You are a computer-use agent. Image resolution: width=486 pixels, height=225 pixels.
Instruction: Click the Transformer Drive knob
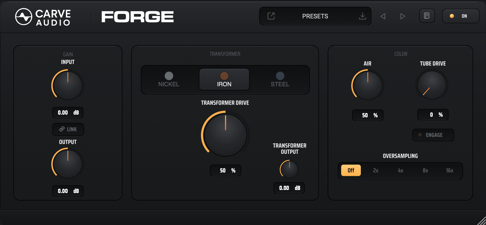tap(225, 135)
